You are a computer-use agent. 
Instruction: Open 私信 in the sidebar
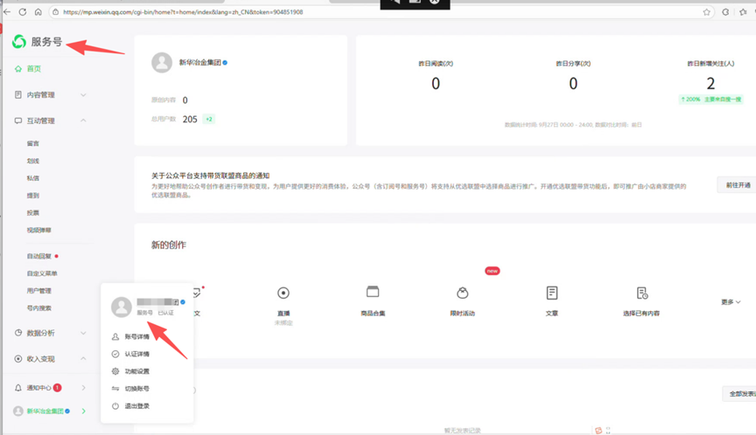click(32, 178)
